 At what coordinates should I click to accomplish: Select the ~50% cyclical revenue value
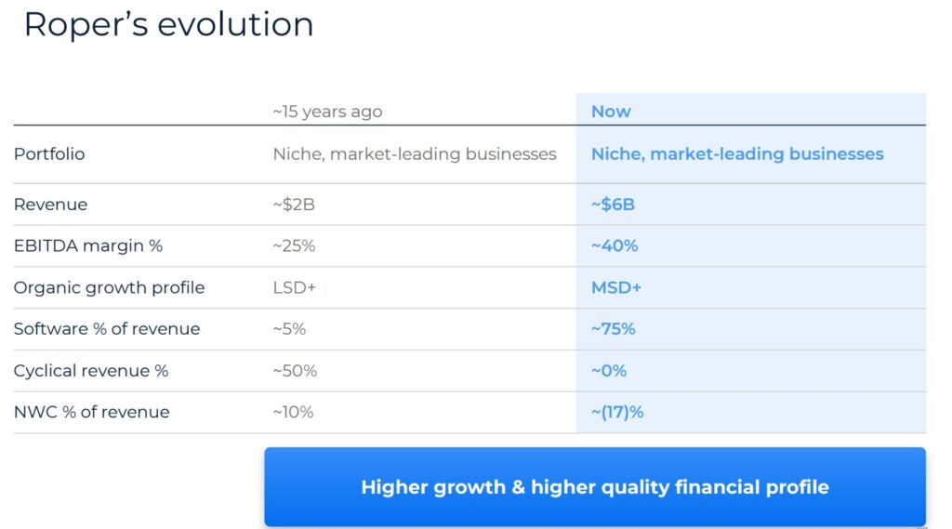coord(295,371)
